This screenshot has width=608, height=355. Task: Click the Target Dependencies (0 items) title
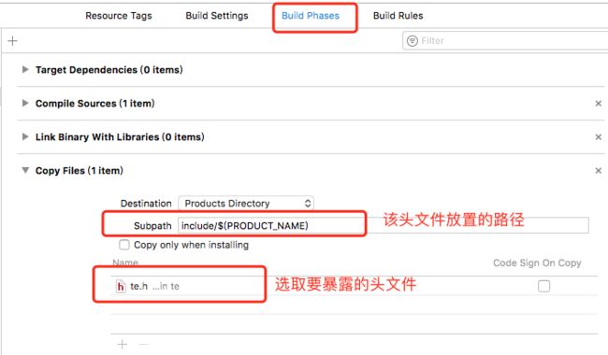[x=109, y=70]
